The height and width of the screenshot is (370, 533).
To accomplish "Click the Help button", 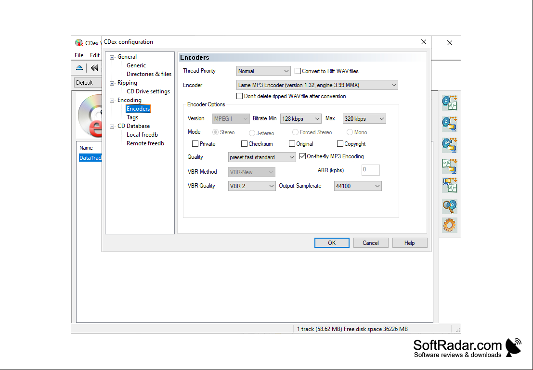I will point(410,242).
